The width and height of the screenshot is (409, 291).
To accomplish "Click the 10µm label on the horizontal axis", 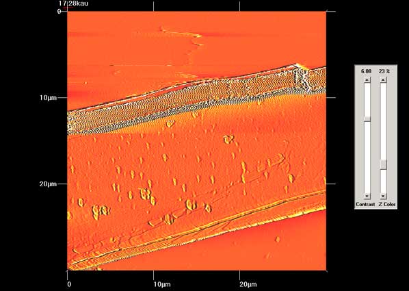I will click(162, 284).
